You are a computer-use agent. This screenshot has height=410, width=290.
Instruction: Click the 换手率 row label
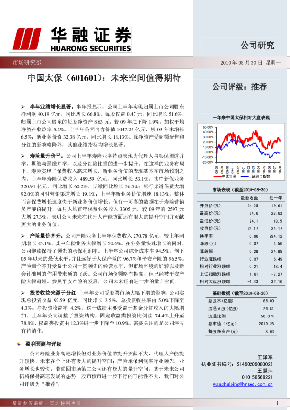(x=206, y=236)
